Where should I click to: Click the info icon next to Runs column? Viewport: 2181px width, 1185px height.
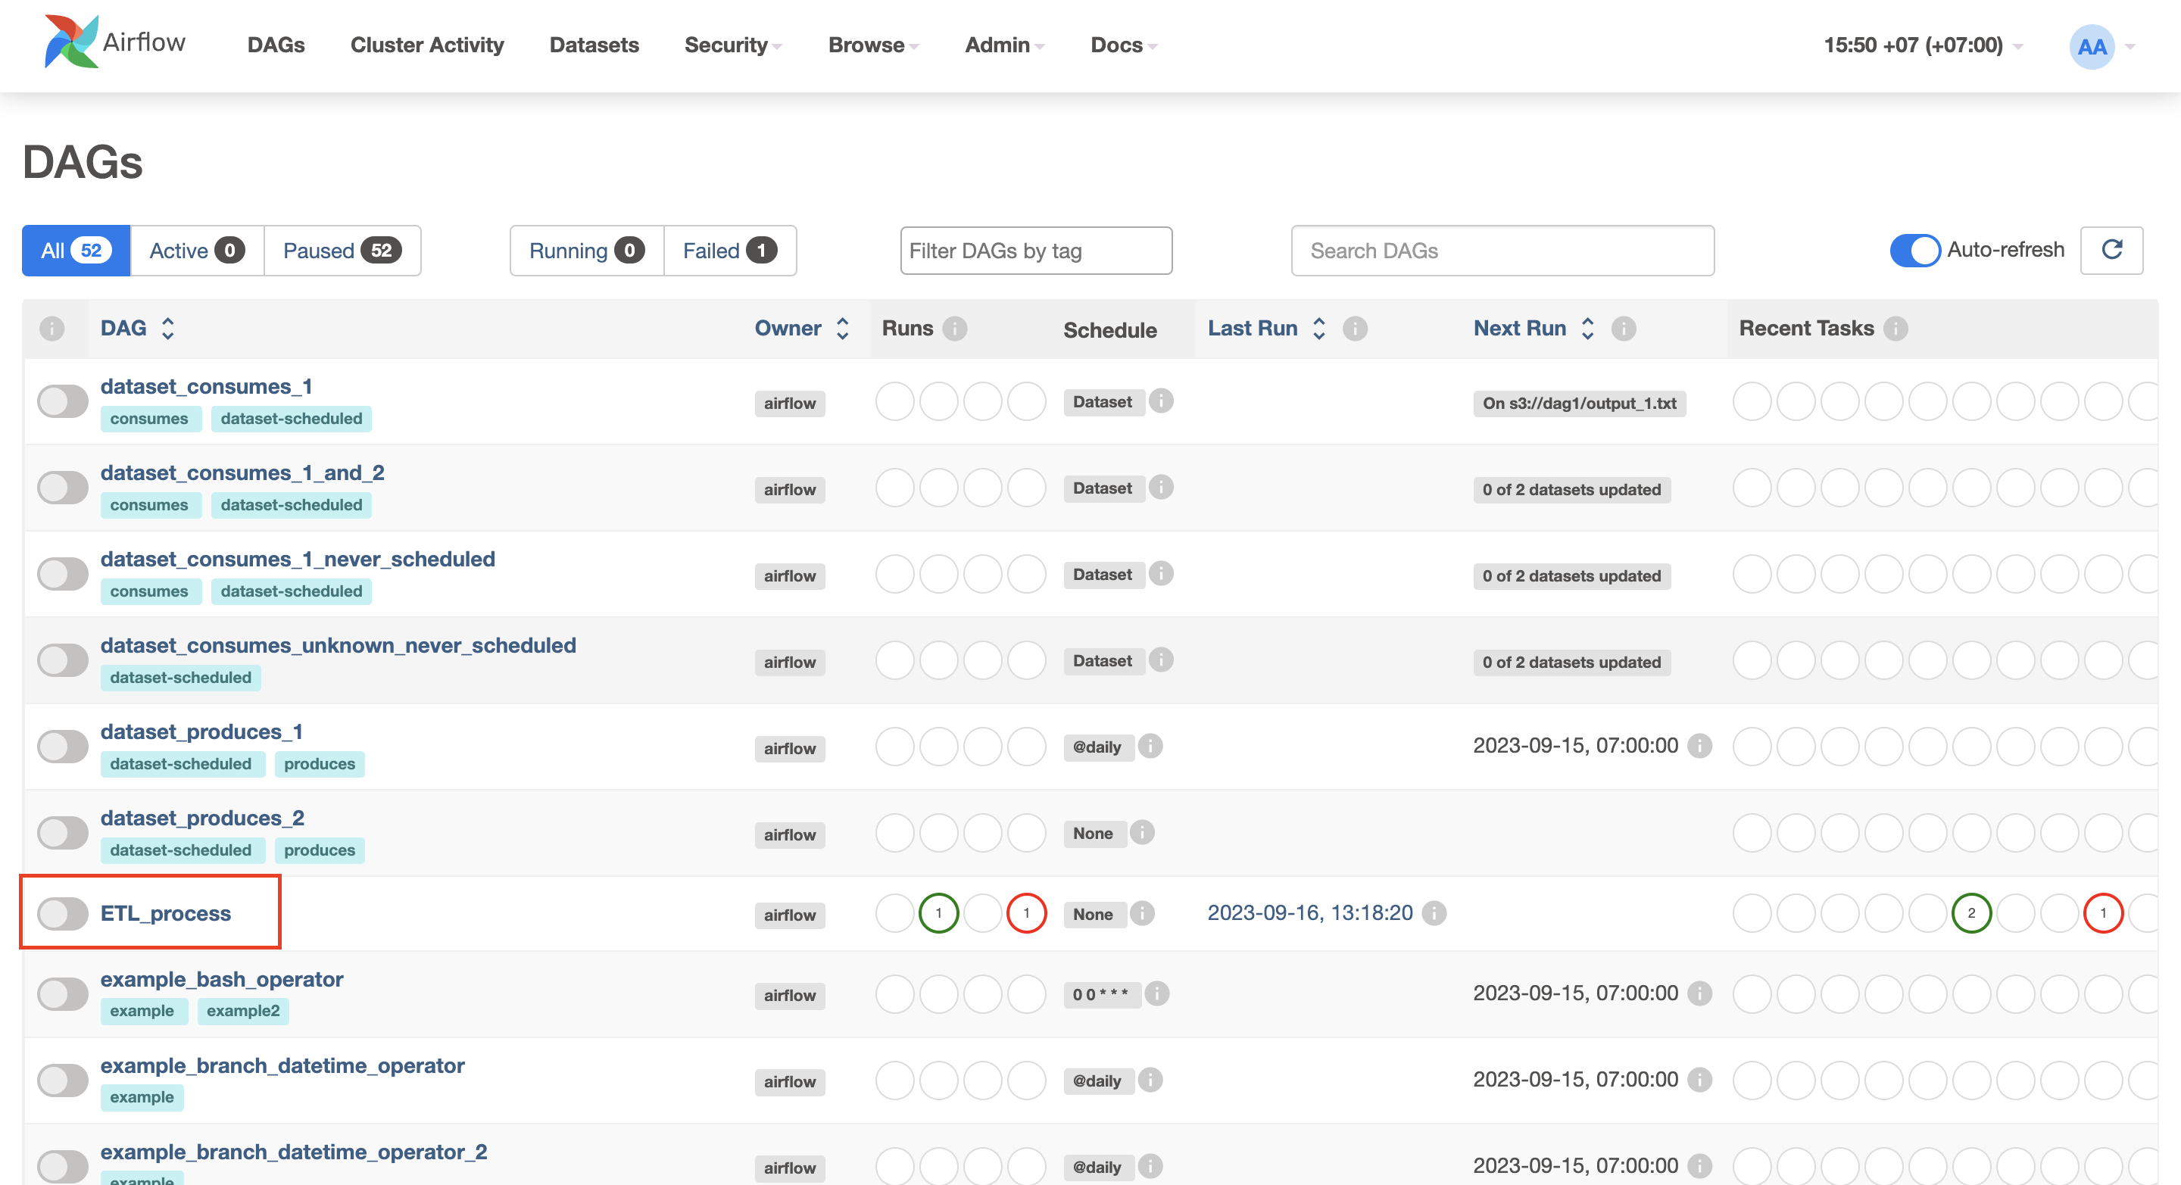coord(956,328)
